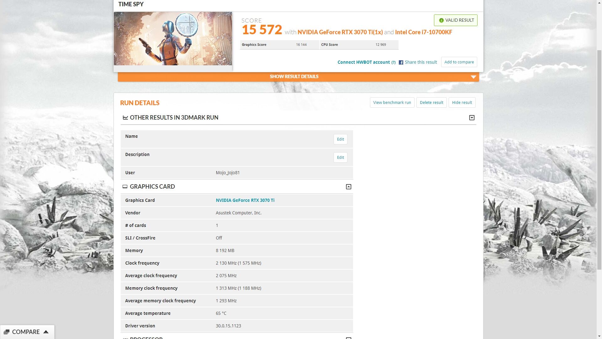This screenshot has width=602, height=339.
Task: Collapse the Graphics Card section
Action: tap(348, 187)
